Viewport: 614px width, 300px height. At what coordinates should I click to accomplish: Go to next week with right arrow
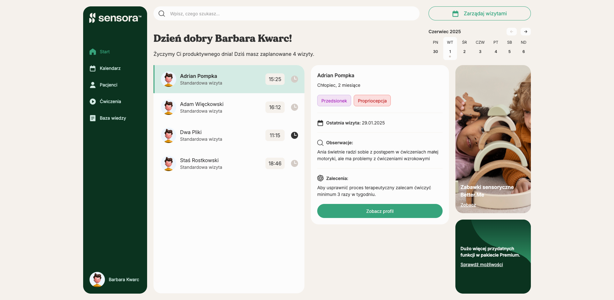click(526, 32)
